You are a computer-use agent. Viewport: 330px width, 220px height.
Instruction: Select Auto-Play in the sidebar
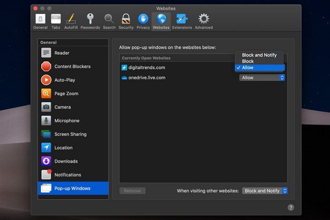(65, 80)
